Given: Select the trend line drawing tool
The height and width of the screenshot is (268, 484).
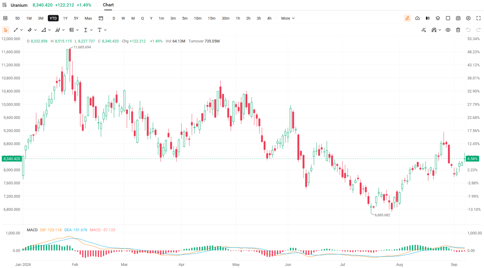Looking at the screenshot, I should [16, 30].
